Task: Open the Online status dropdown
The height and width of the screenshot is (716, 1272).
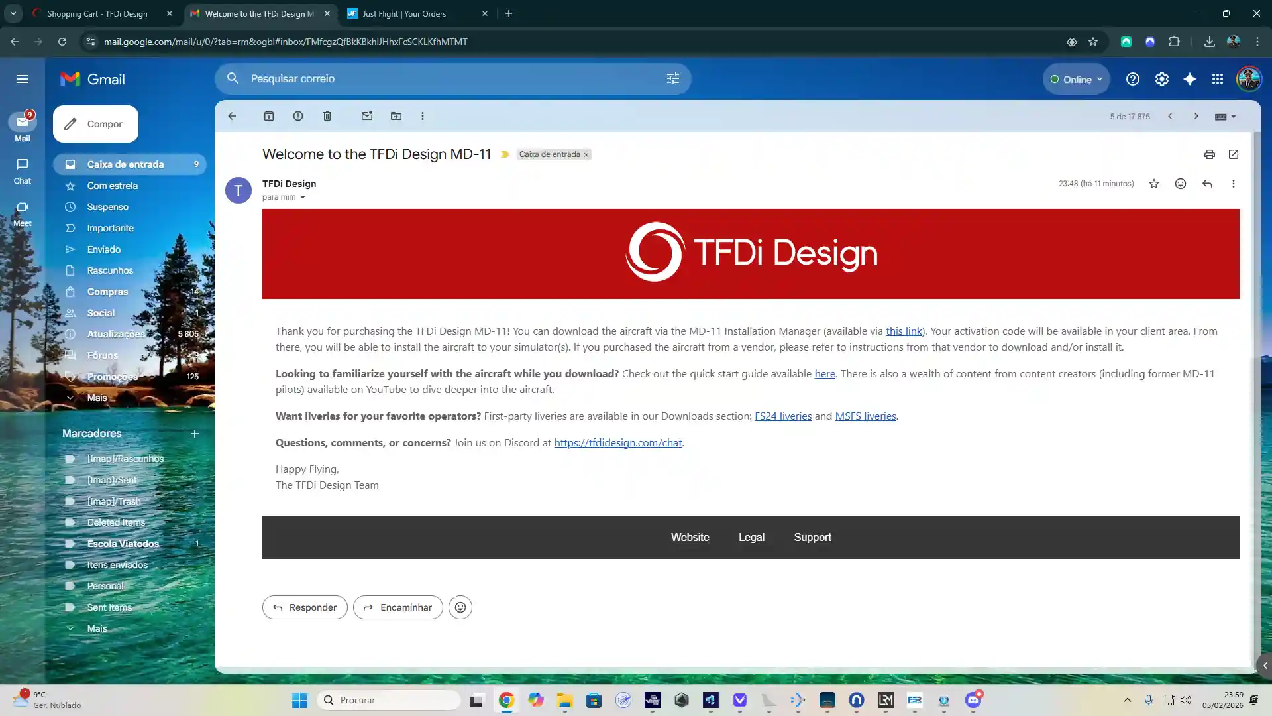Action: (1077, 79)
